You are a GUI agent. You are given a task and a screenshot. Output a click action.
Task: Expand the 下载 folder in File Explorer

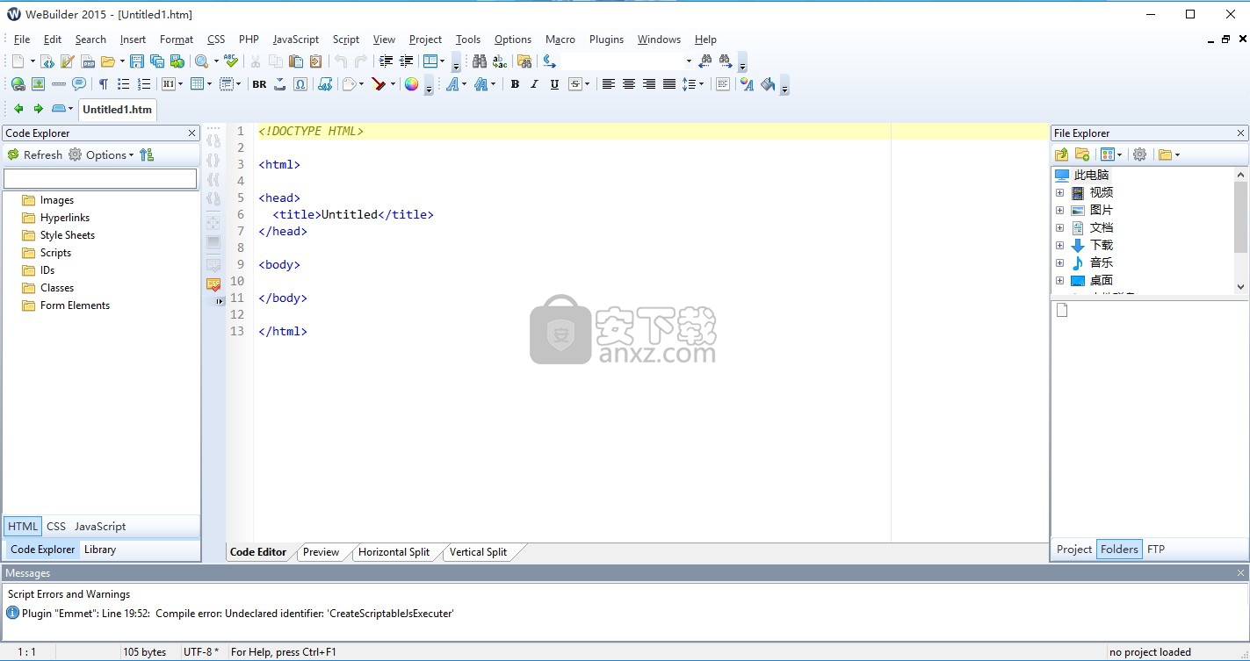tap(1059, 245)
